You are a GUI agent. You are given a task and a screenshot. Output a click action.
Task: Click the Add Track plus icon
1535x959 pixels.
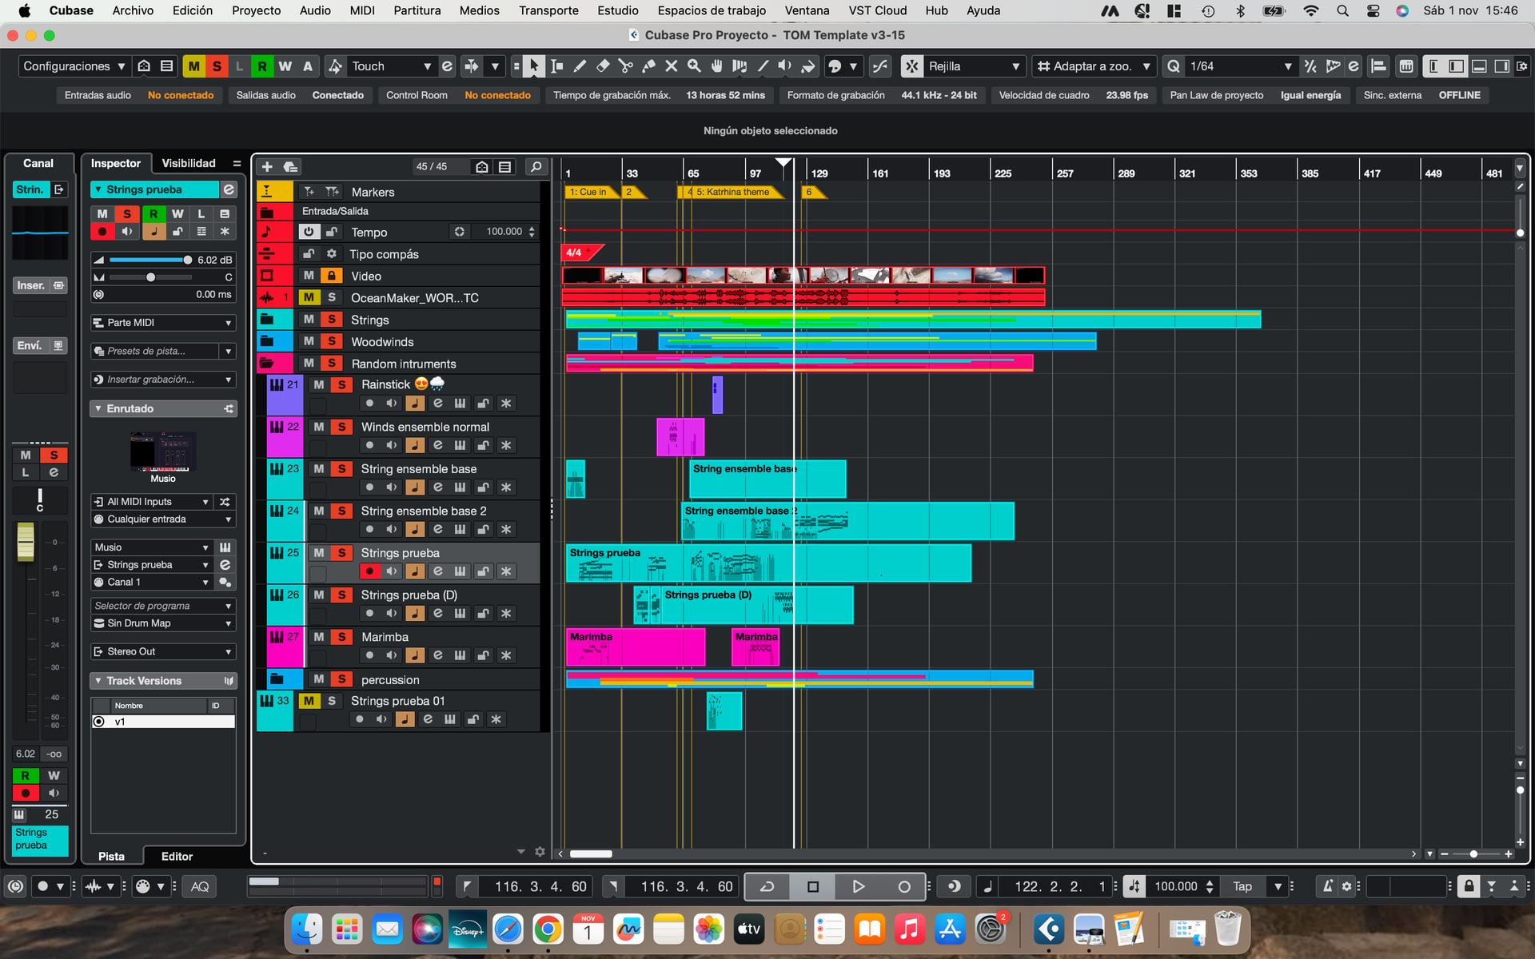(267, 166)
